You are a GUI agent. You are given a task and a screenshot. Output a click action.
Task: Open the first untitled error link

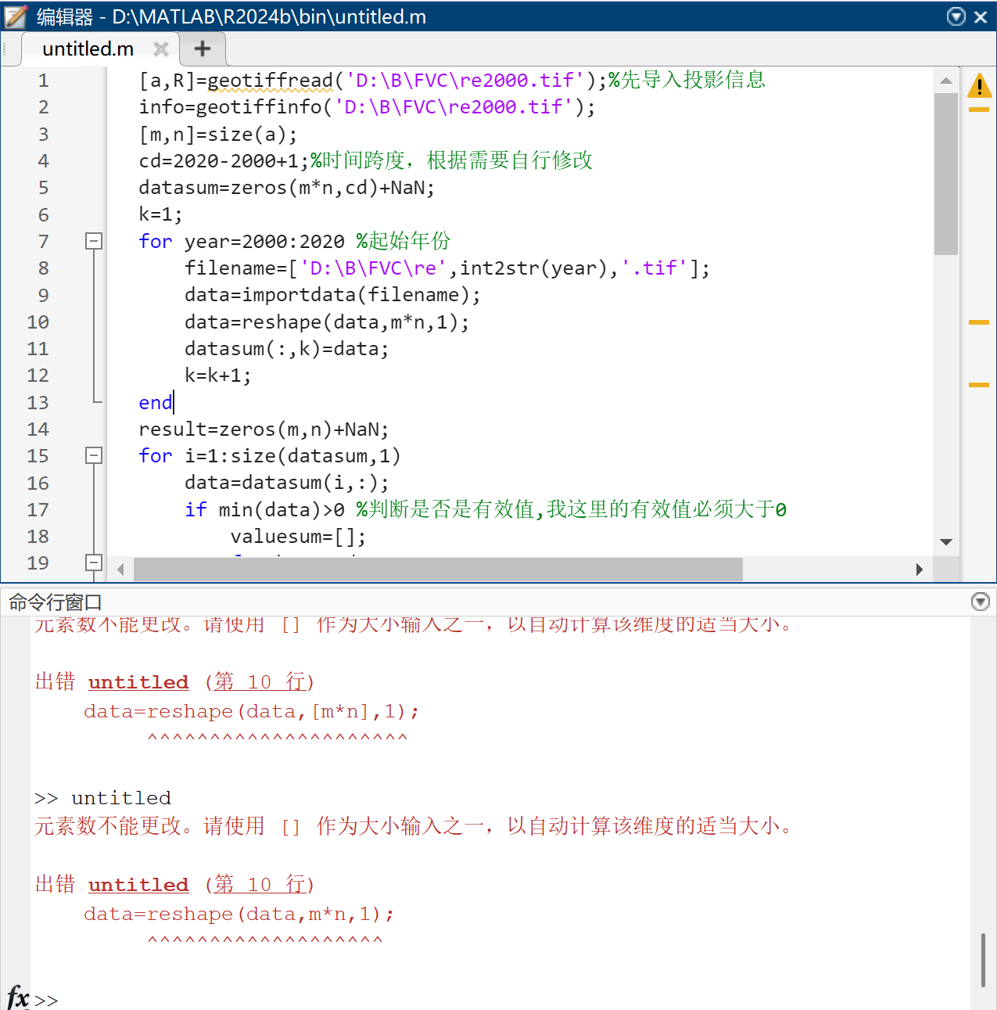pyautogui.click(x=138, y=682)
